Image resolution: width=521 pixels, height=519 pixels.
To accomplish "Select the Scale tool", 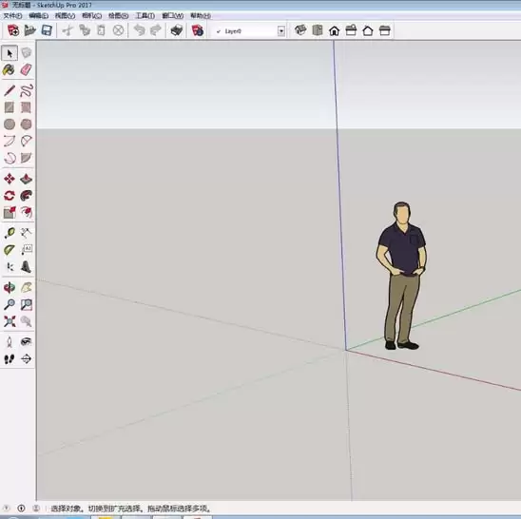I will coord(10,212).
